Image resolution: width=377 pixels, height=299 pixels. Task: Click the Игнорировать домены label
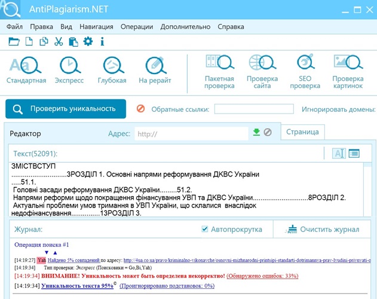339,109
